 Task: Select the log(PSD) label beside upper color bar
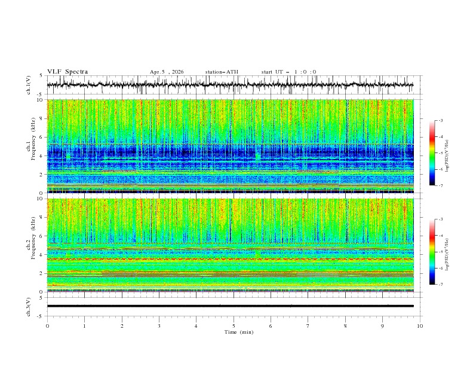pos(447,156)
